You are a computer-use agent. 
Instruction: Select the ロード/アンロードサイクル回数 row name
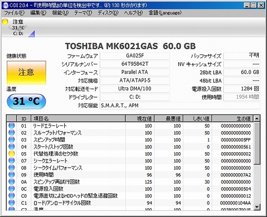[x=62, y=203]
